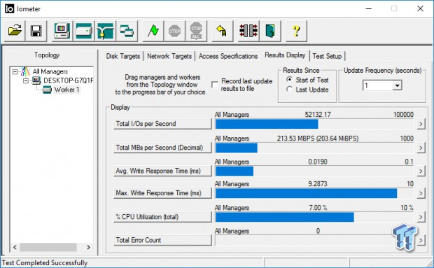The width and height of the screenshot is (434, 268).
Task: Exit Iometer door icon
Action: (270, 31)
